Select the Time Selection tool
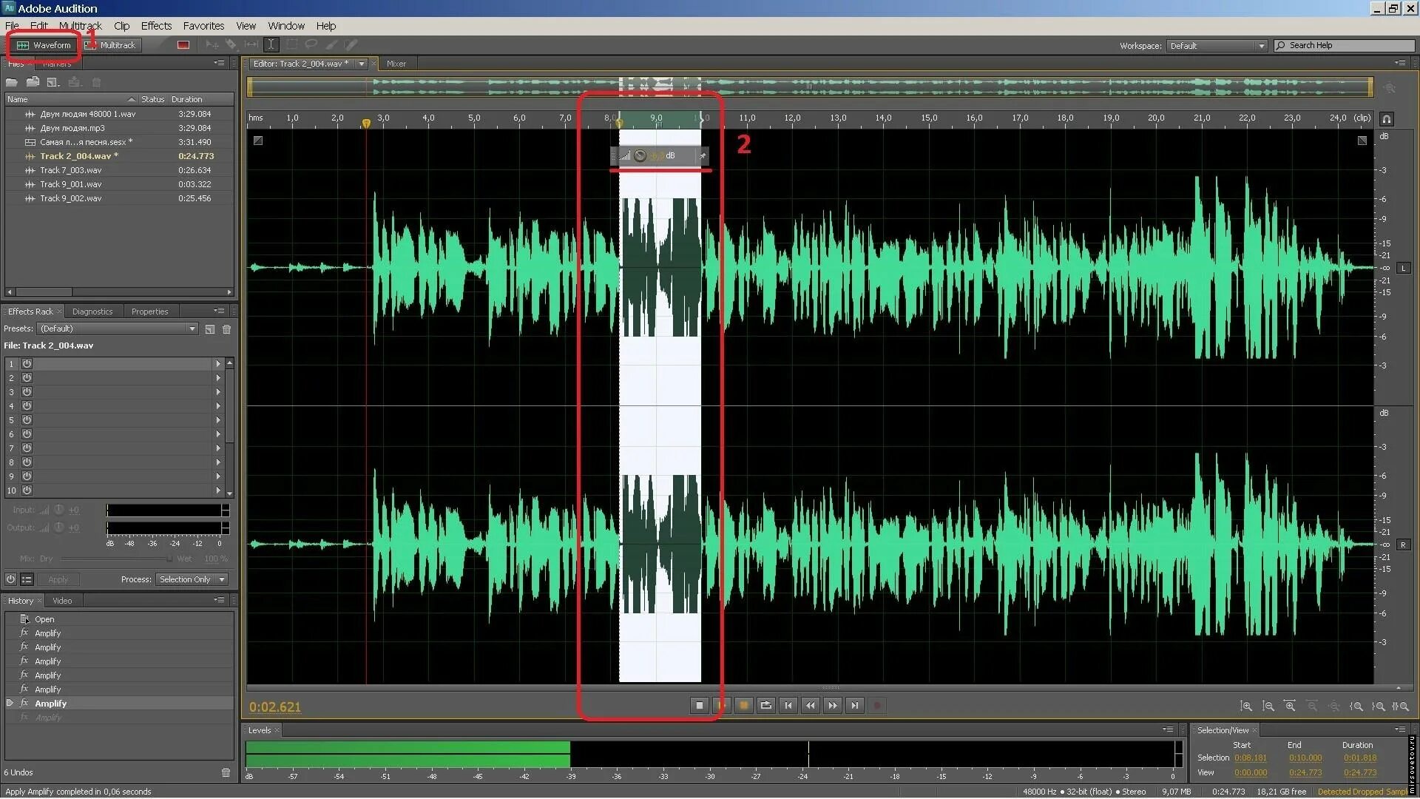This screenshot has height=799, width=1420. click(x=271, y=45)
